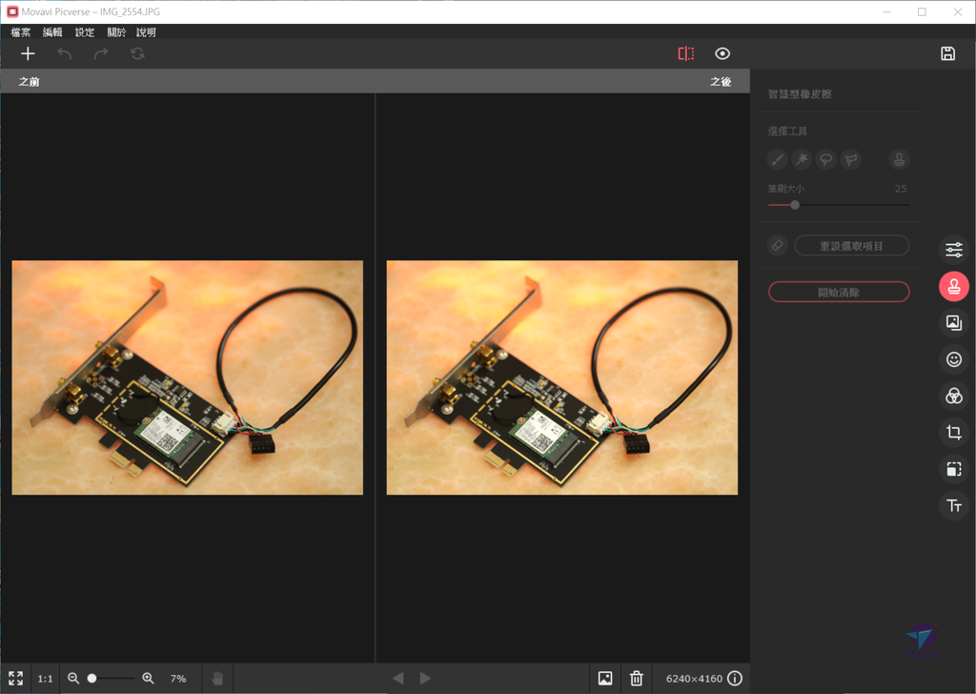
Task: Select the polygonal lasso tool
Action: click(850, 159)
